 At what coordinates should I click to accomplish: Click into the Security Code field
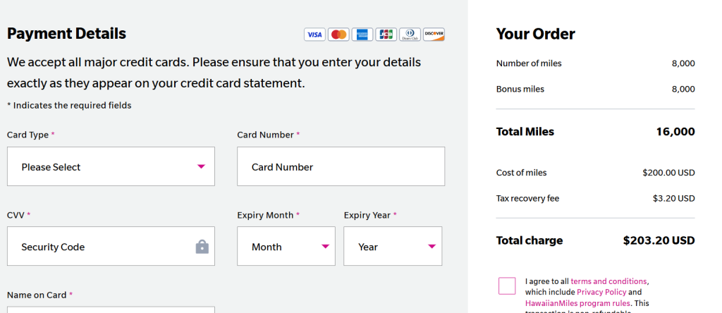click(x=99, y=247)
